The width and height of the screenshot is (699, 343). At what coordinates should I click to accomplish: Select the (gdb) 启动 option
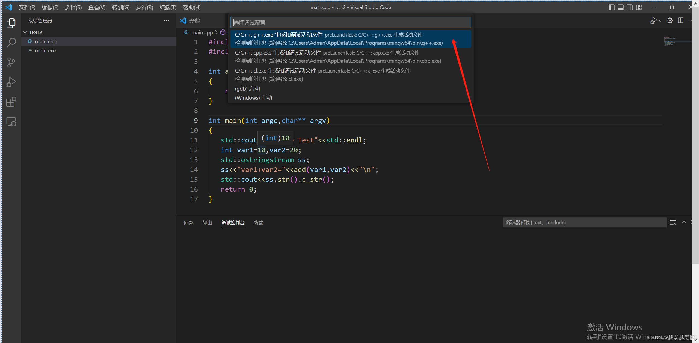(351, 89)
